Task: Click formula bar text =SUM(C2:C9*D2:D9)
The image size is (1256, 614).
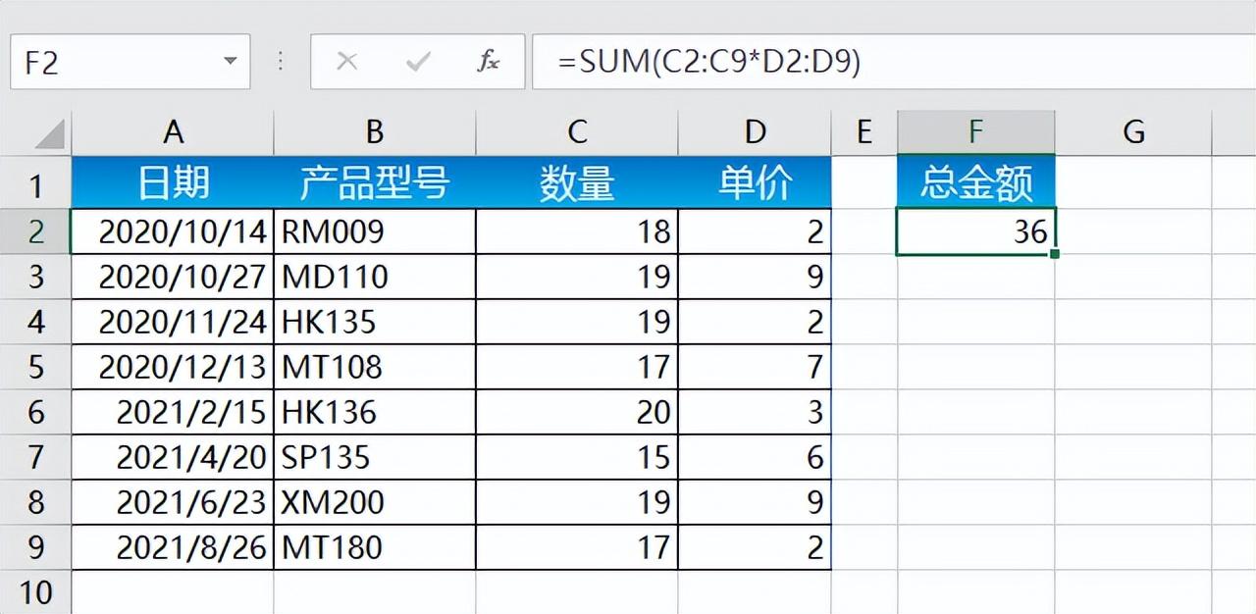Action: pos(709,62)
